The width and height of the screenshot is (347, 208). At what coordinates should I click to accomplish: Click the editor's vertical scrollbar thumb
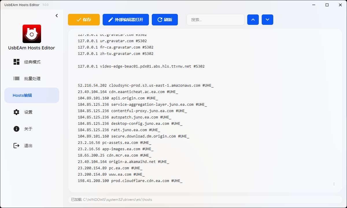coord(334,184)
